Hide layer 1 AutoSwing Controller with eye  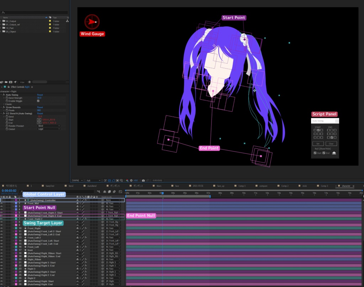(1, 200)
